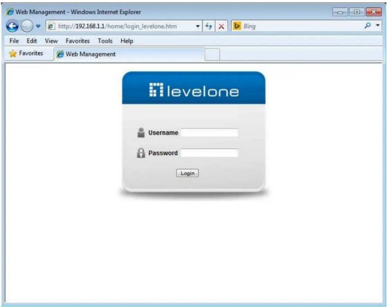The width and height of the screenshot is (387, 307).
Task: Open the View menu
Action: 51,41
